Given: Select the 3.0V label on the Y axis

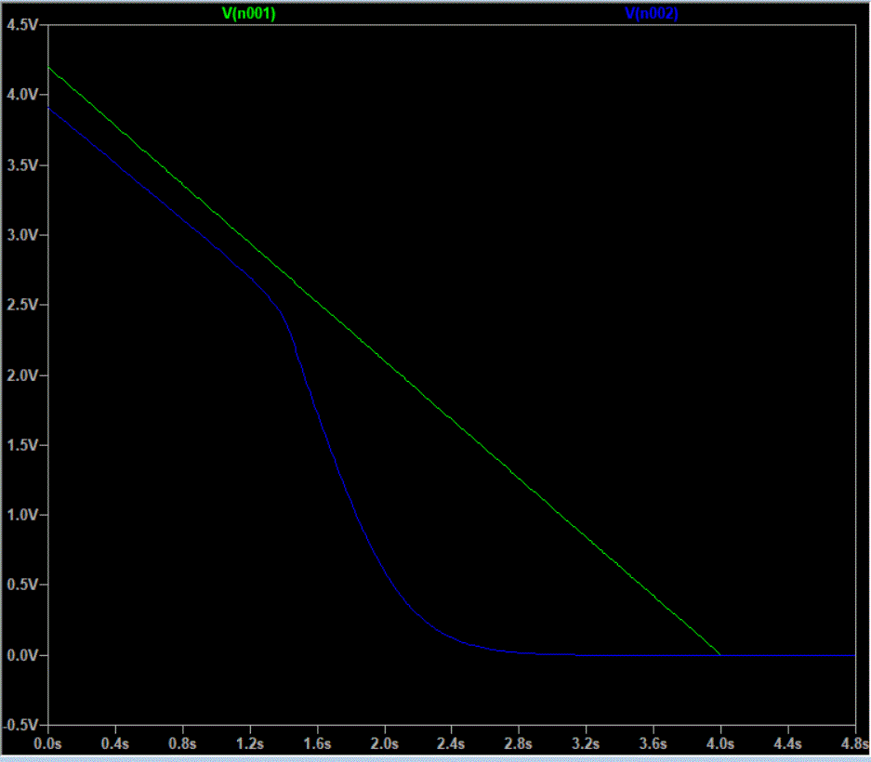Looking at the screenshot, I should pyautogui.click(x=21, y=235).
